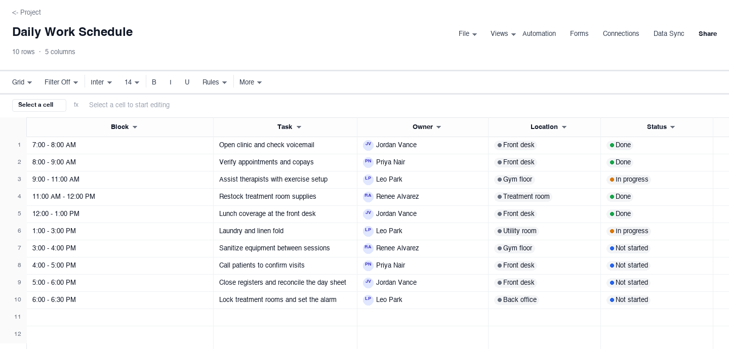Screen dimensions: 729x349
Task: Click Priya Nair avatar in 8:00 - 9:00 AM row
Action: click(368, 162)
